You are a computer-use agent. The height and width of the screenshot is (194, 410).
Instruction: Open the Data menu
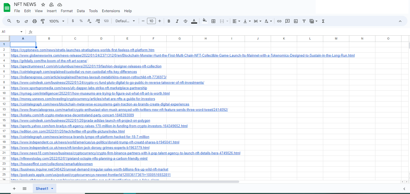click(81, 11)
